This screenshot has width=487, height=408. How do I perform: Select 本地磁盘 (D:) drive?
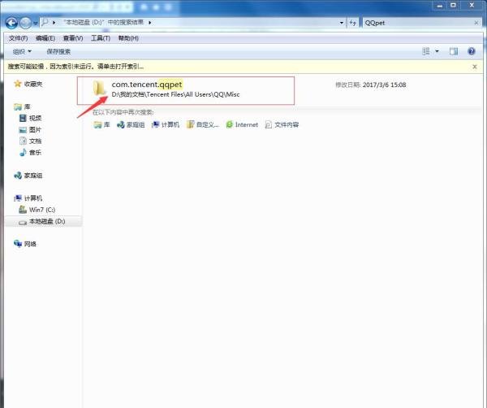(47, 221)
